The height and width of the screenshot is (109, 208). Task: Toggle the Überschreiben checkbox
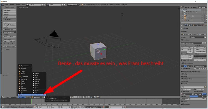[x=182, y=90]
